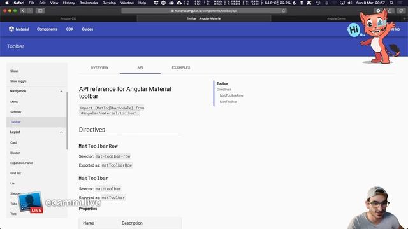Open the History menu
Image resolution: width=408 pixels, height=229 pixels.
pyautogui.click(x=69, y=3)
